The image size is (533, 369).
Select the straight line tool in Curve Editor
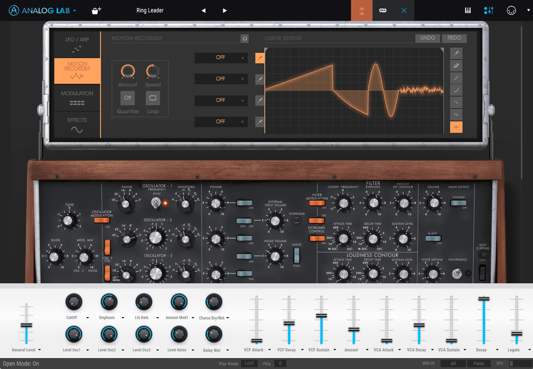(456, 78)
